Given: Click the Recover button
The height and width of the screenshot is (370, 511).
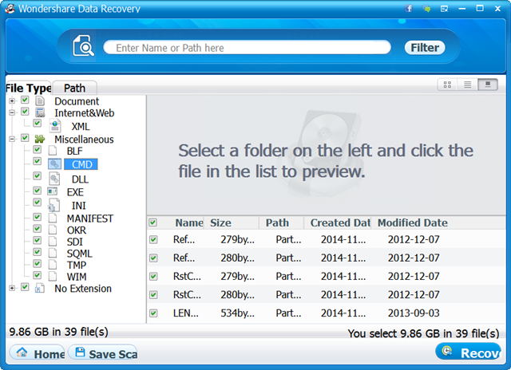Looking at the screenshot, I should pos(469,352).
